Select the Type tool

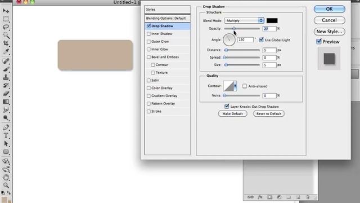tap(6, 135)
